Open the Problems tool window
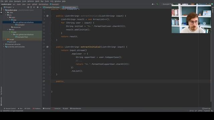Viewport: 214px width, 120px height. pyautogui.click(x=36, y=108)
